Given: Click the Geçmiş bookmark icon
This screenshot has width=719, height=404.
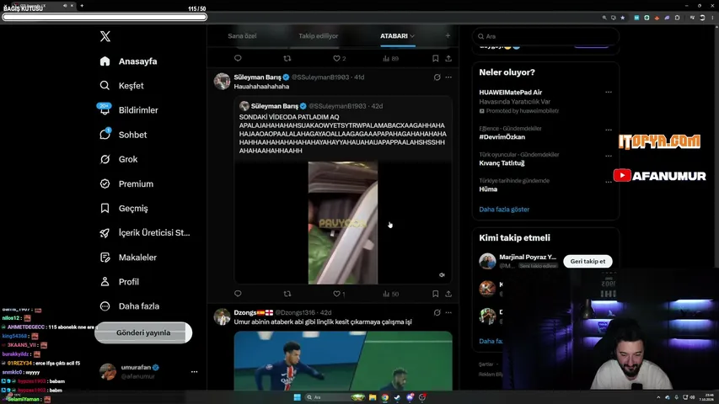Looking at the screenshot, I should [105, 209].
